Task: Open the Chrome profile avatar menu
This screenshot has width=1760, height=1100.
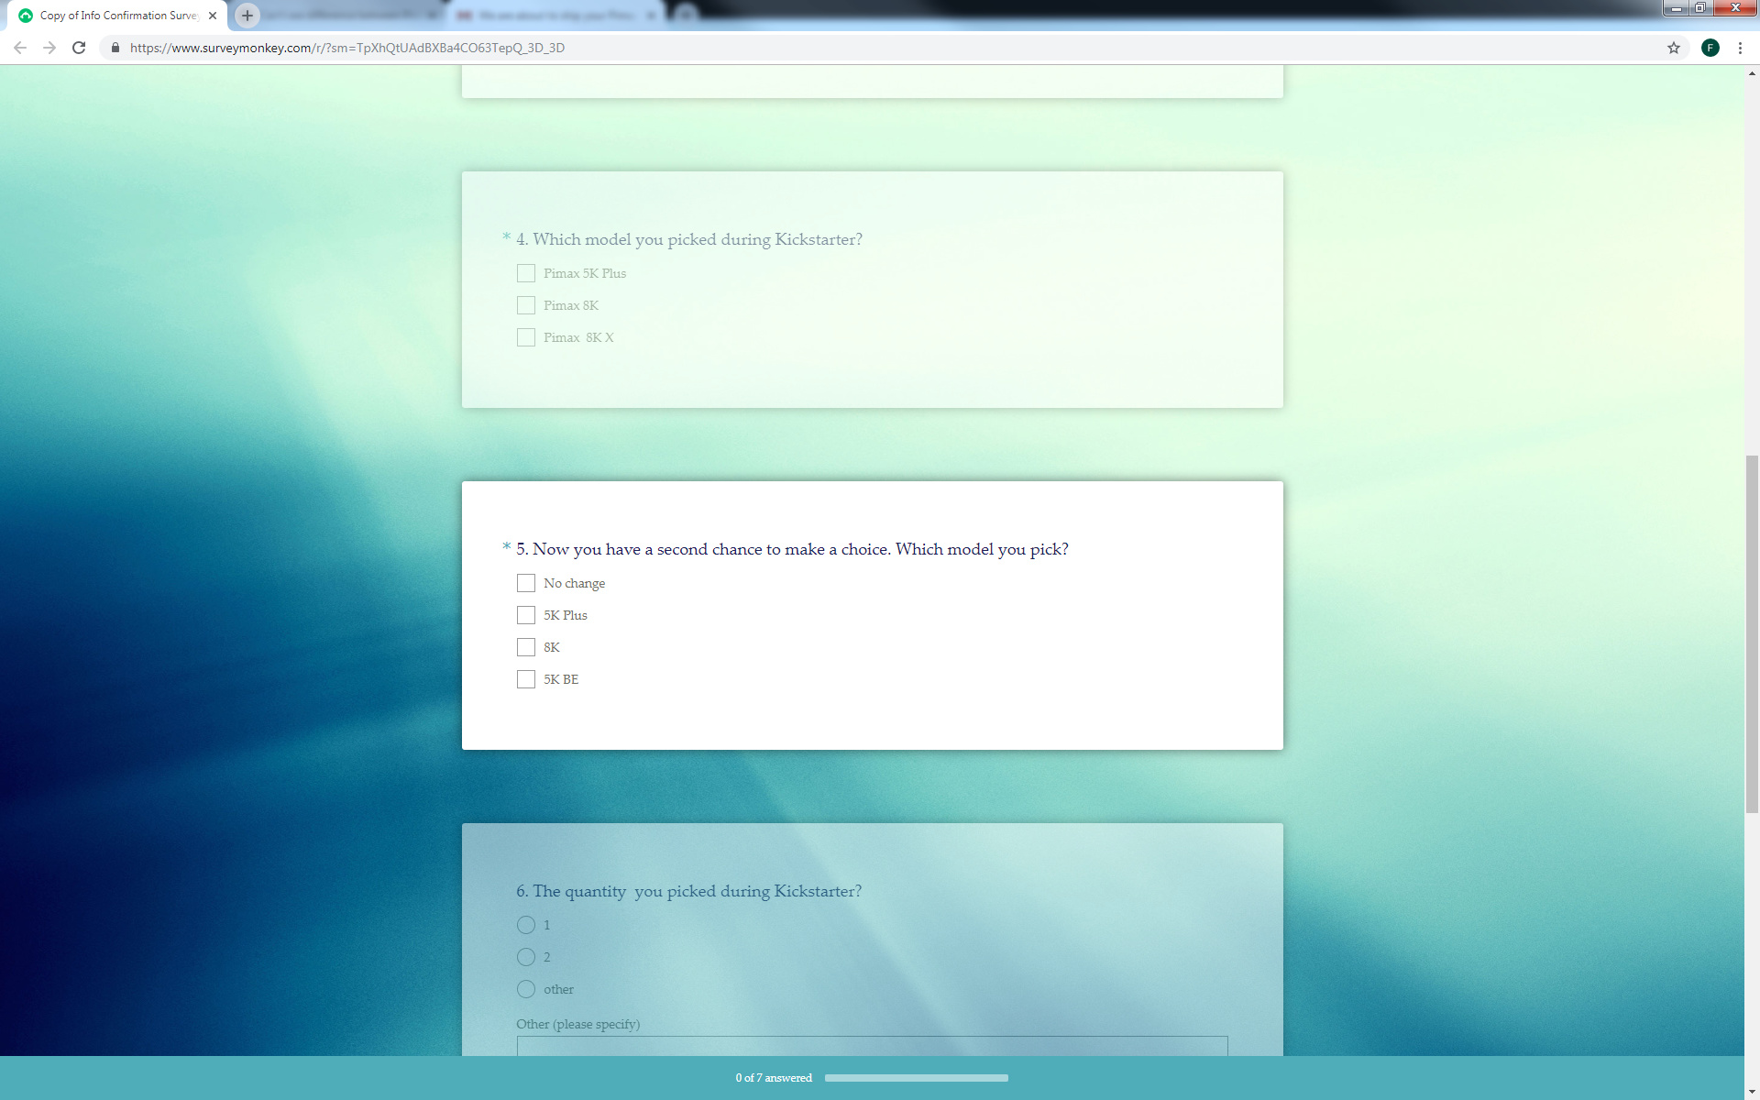Action: point(1710,48)
